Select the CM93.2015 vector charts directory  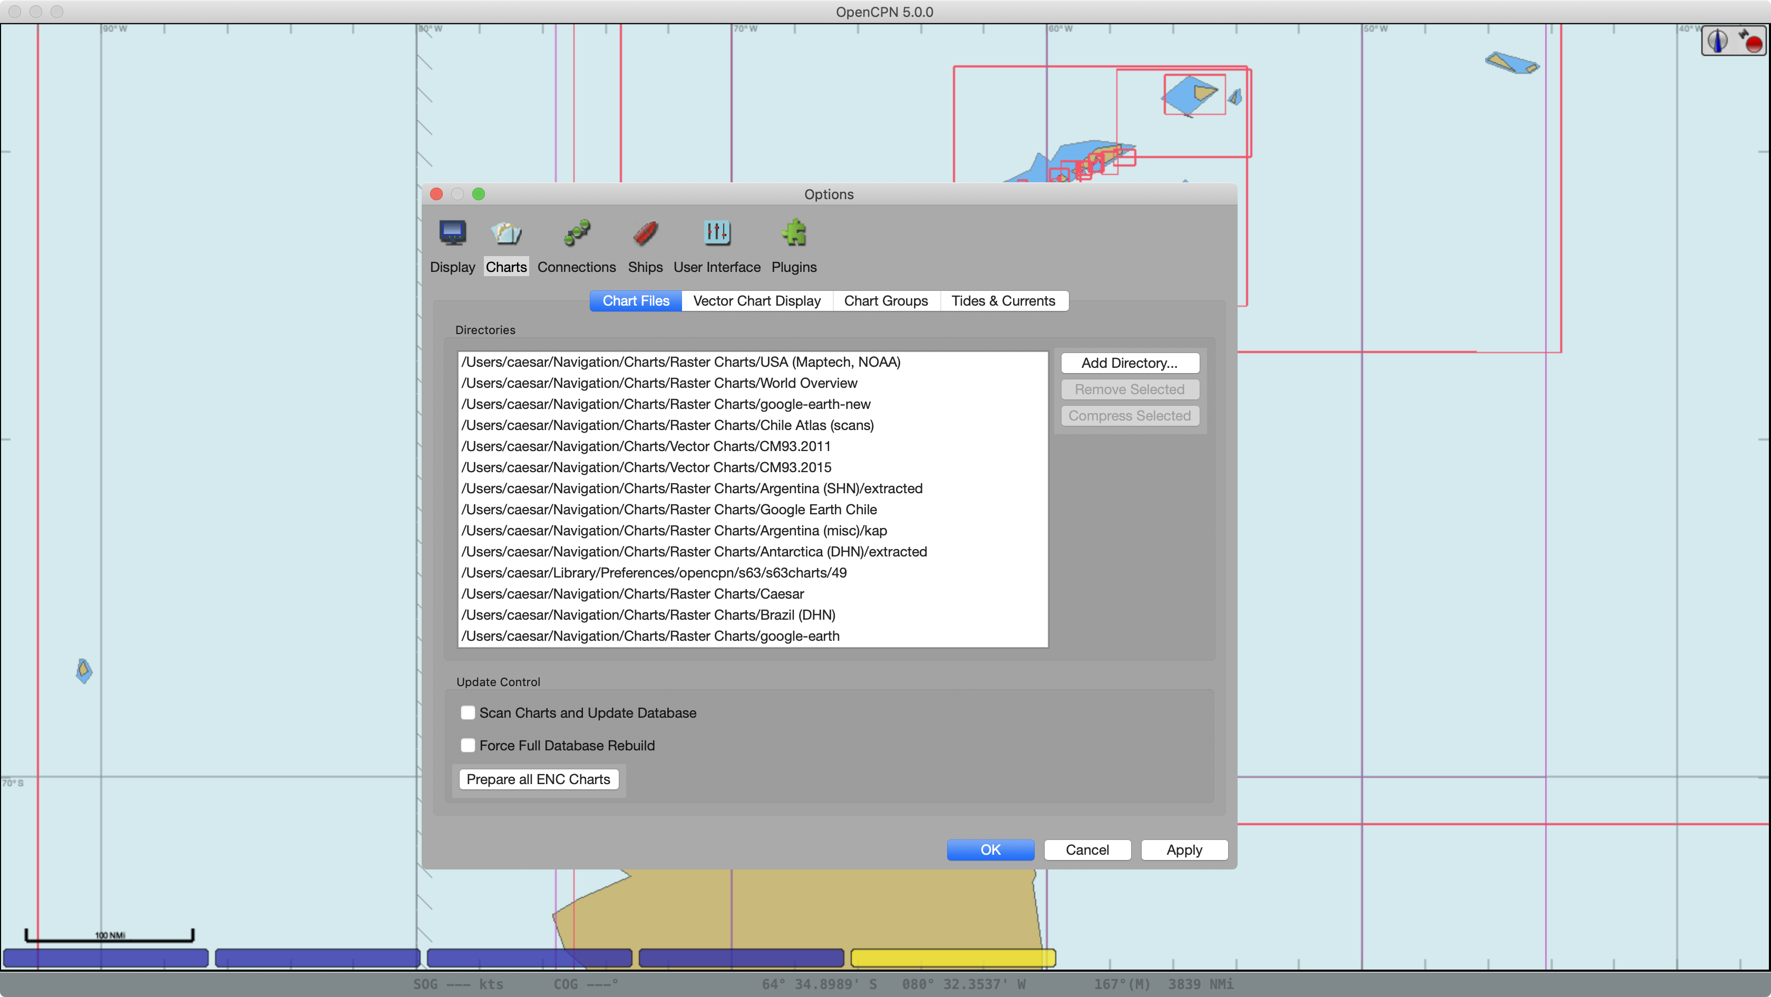[753, 467]
